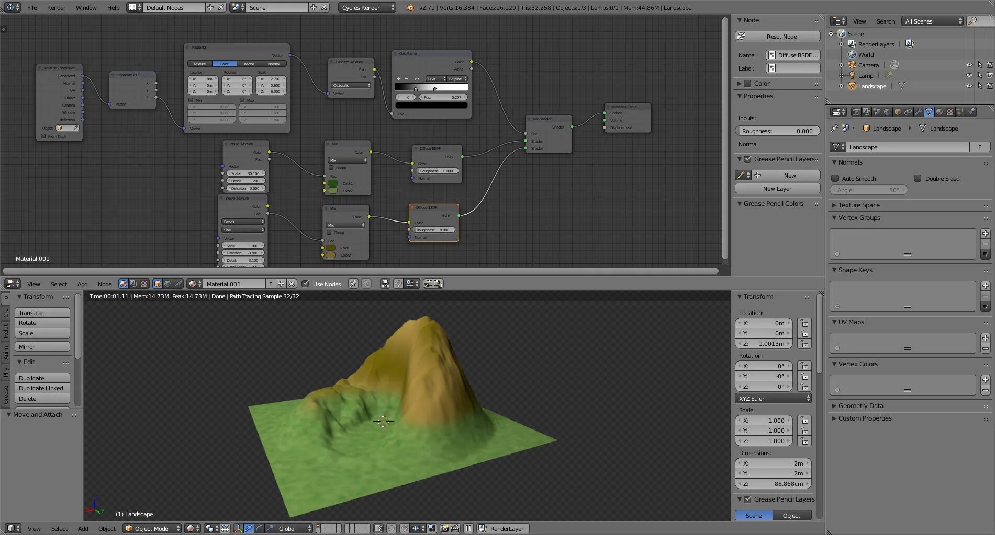Open the File menu
Viewport: 995px width, 535px height.
pos(32,8)
